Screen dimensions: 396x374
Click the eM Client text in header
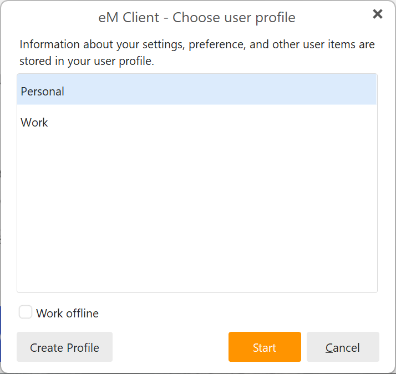tap(129, 17)
